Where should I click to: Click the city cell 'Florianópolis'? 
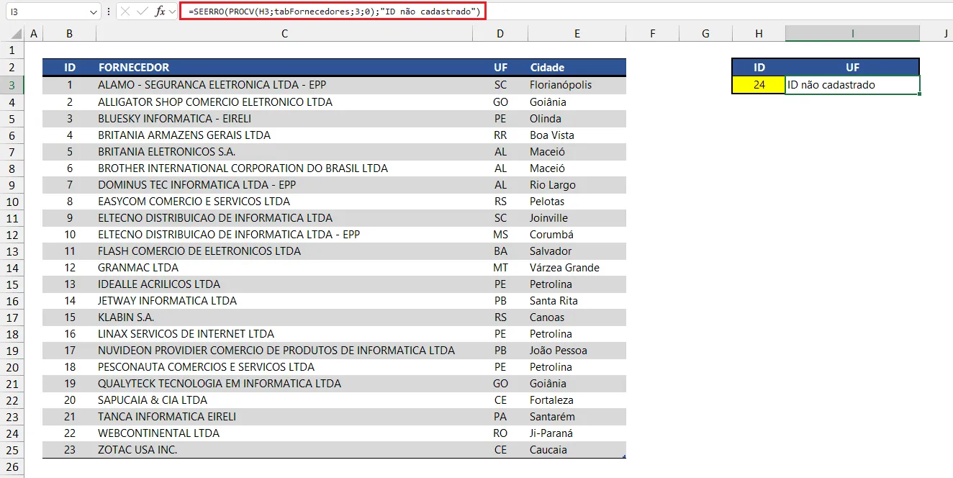coord(577,85)
